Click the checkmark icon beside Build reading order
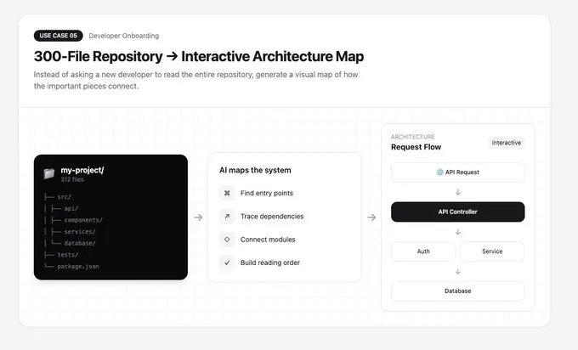 pyautogui.click(x=227, y=262)
